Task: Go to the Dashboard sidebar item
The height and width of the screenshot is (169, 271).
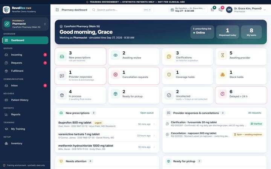Action: coord(25,40)
